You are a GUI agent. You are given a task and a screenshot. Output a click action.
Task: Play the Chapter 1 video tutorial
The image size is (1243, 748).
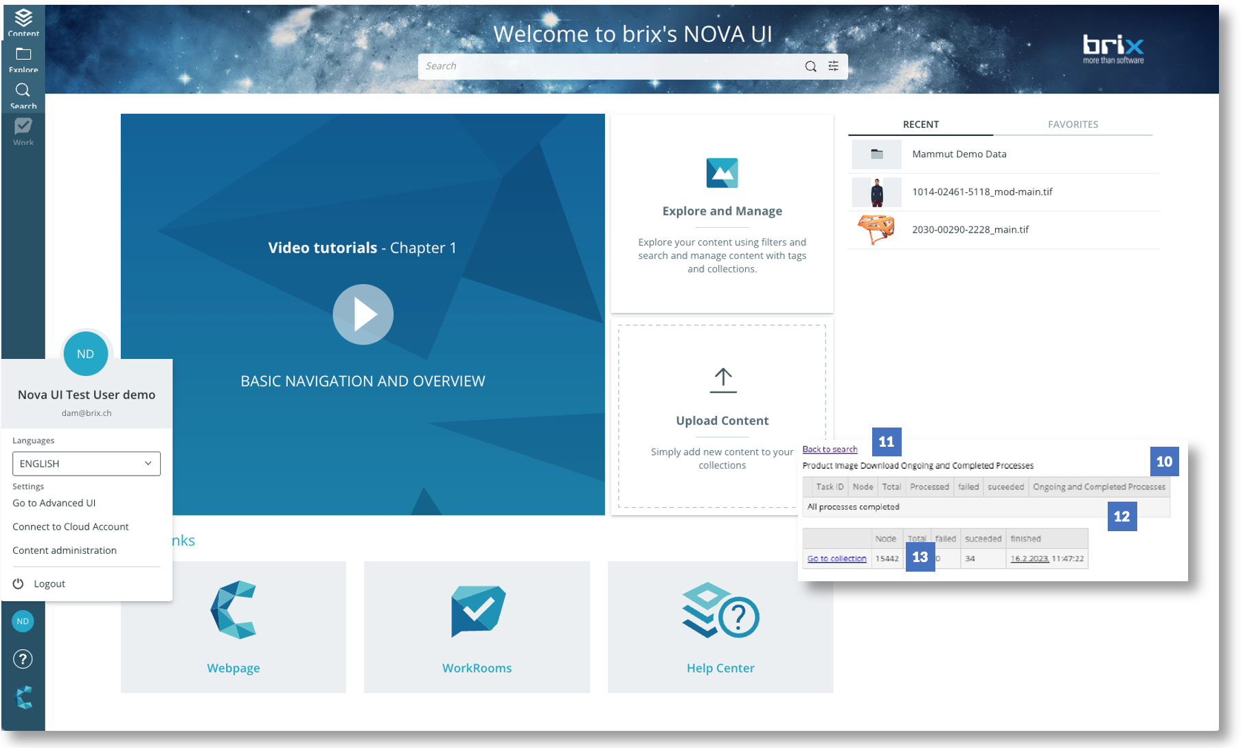click(363, 314)
